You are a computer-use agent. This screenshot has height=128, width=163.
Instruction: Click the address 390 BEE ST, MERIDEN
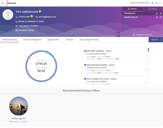(31, 22)
